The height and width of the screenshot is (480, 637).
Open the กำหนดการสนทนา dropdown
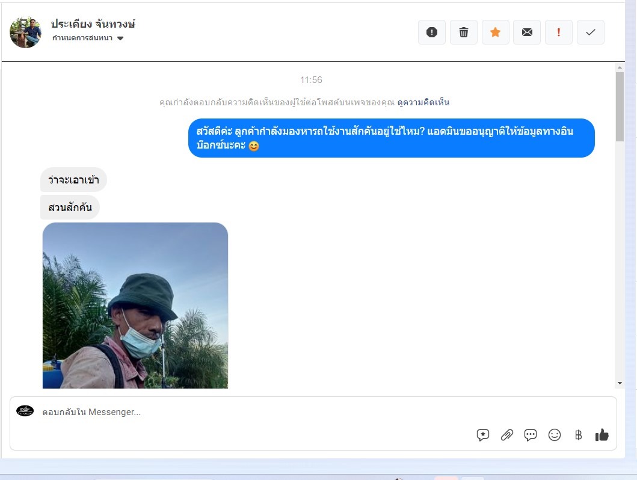[x=88, y=38]
